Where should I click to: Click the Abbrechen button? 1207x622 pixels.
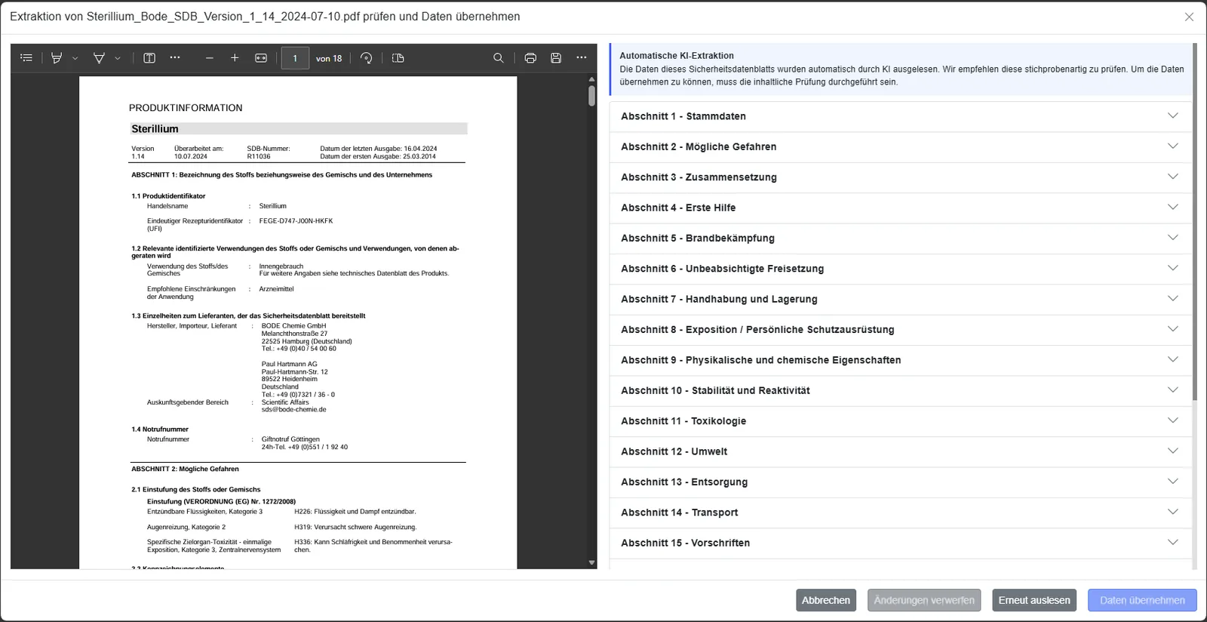coord(826,600)
